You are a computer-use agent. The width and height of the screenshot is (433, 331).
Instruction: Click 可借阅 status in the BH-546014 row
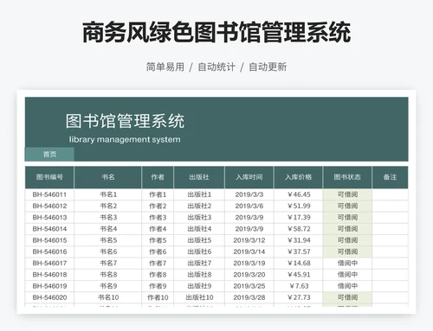click(347, 229)
